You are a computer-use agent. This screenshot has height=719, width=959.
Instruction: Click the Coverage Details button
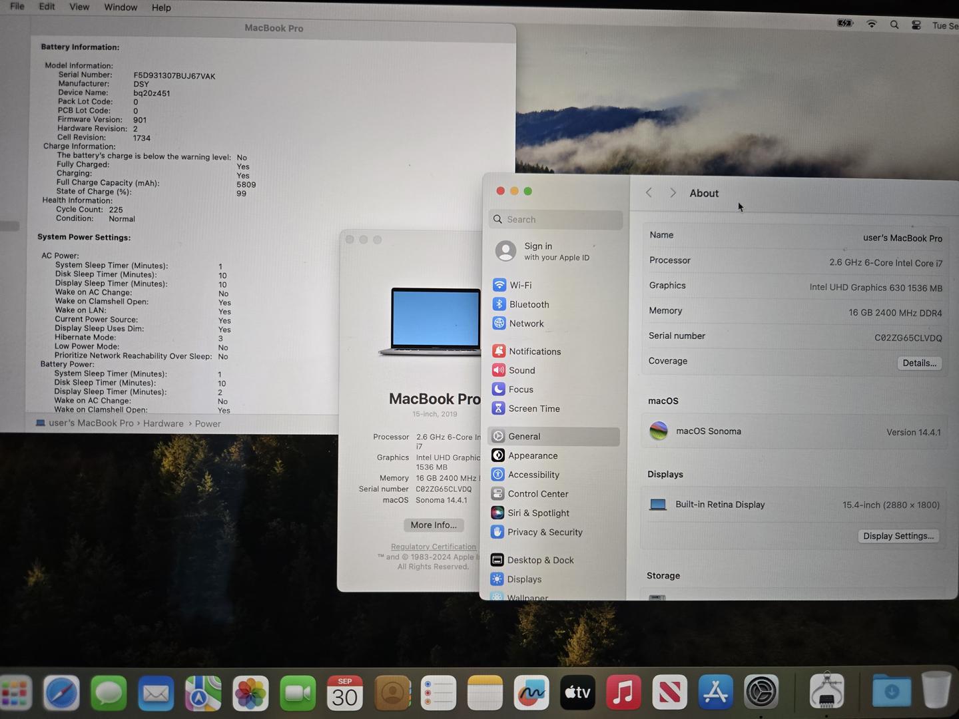pos(919,363)
